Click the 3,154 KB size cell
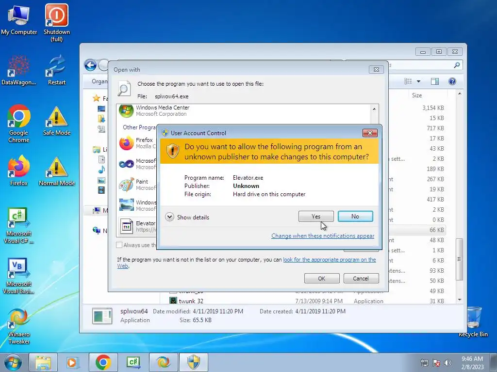This screenshot has width=497, height=372. click(x=433, y=108)
